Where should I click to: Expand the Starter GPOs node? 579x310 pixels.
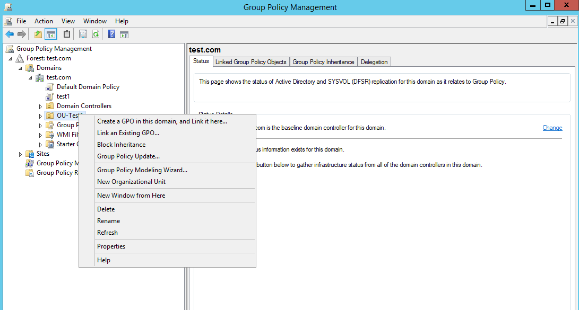point(40,145)
